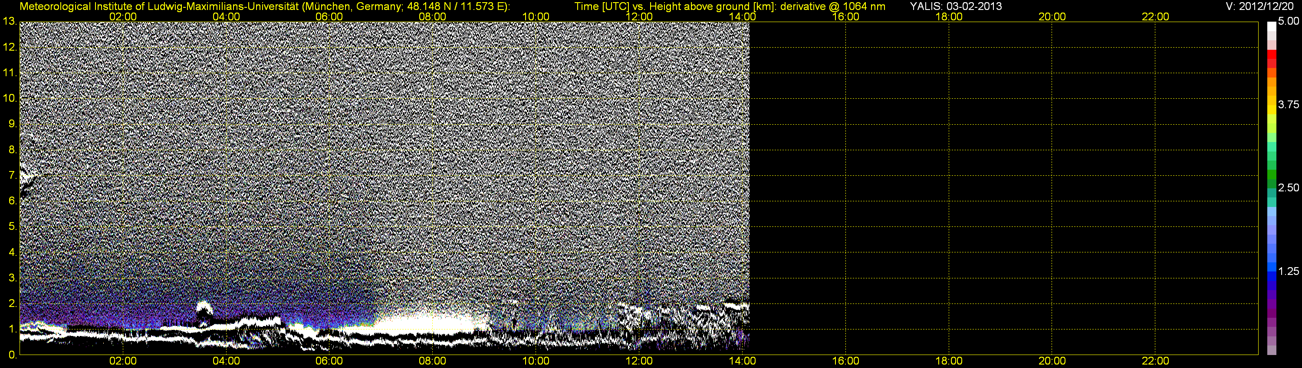Click the 5.00 value on the color scale
Viewport: 1302px width, 368px height.
pos(1289,21)
